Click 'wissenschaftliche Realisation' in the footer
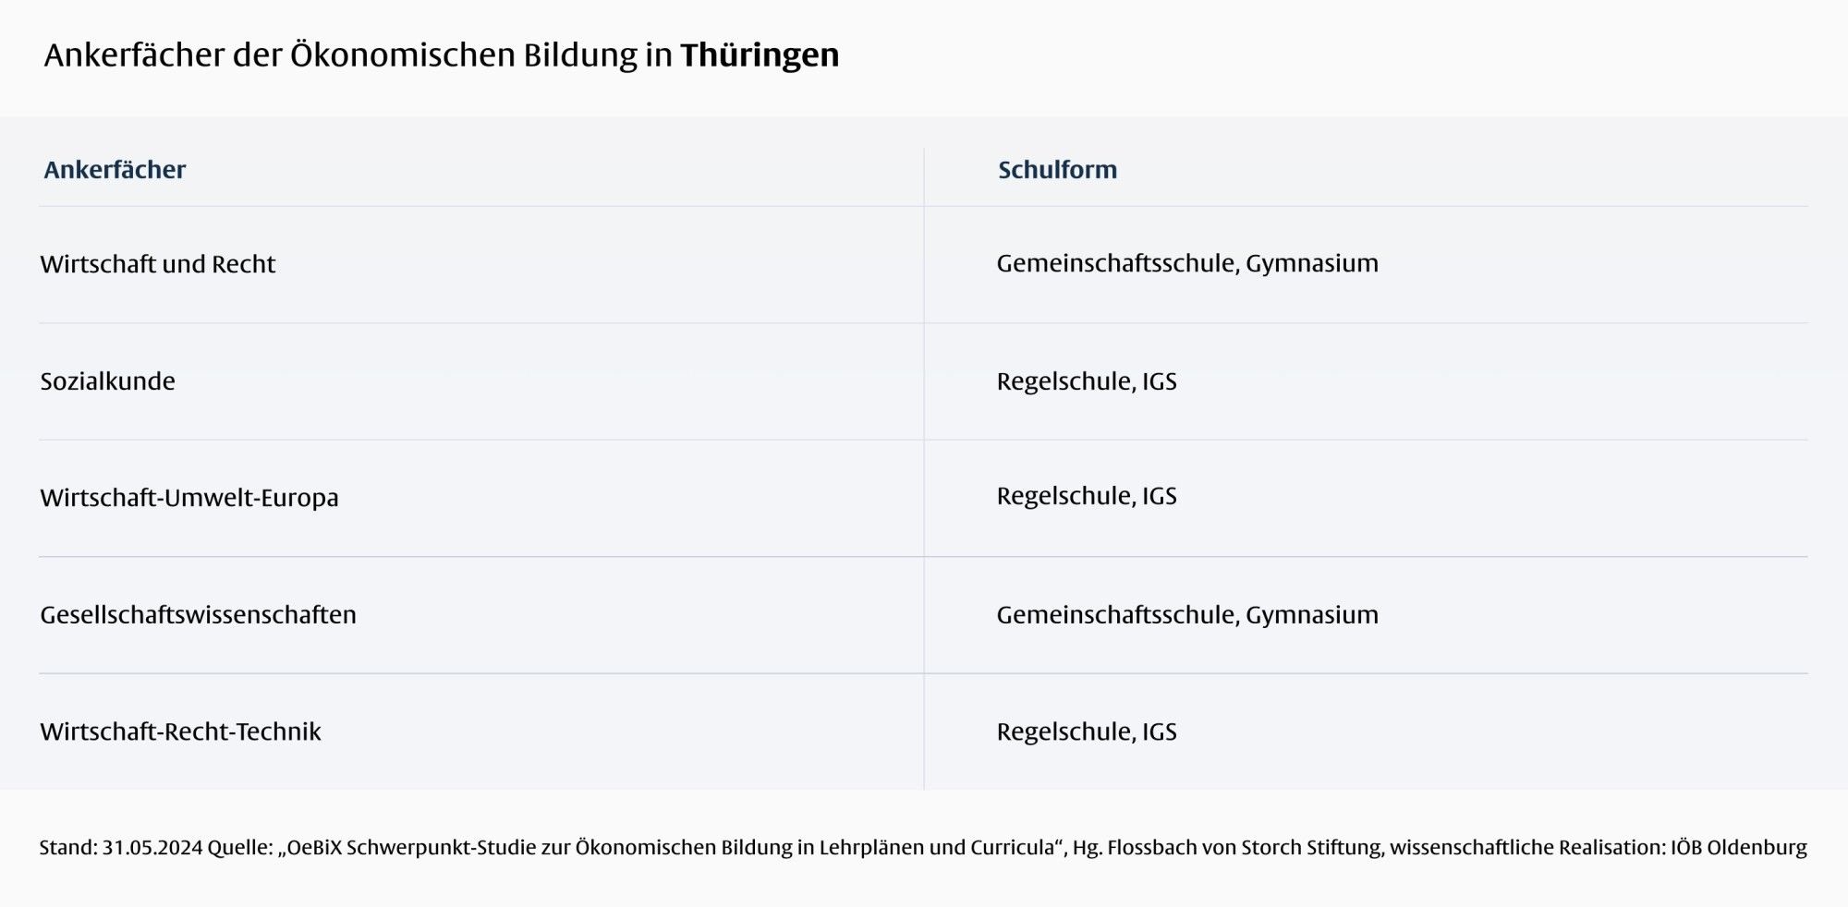 click(x=1526, y=847)
